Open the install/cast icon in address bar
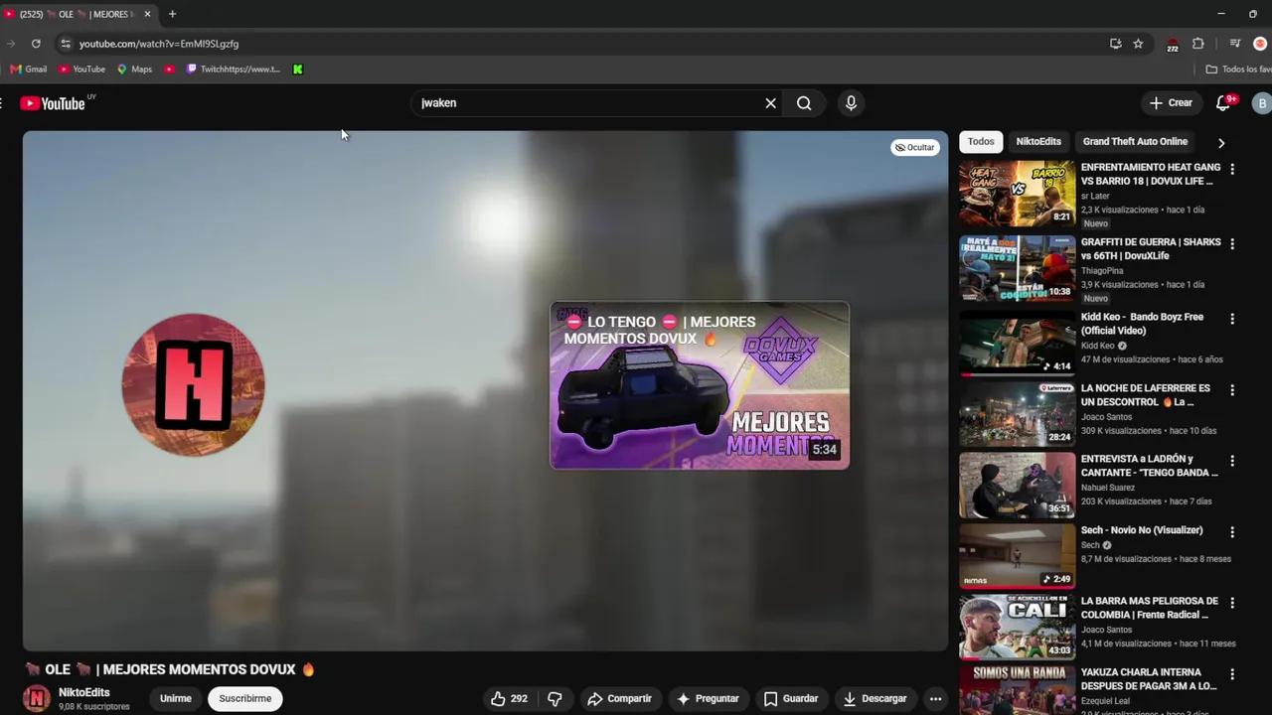The image size is (1272, 715). coord(1115,44)
